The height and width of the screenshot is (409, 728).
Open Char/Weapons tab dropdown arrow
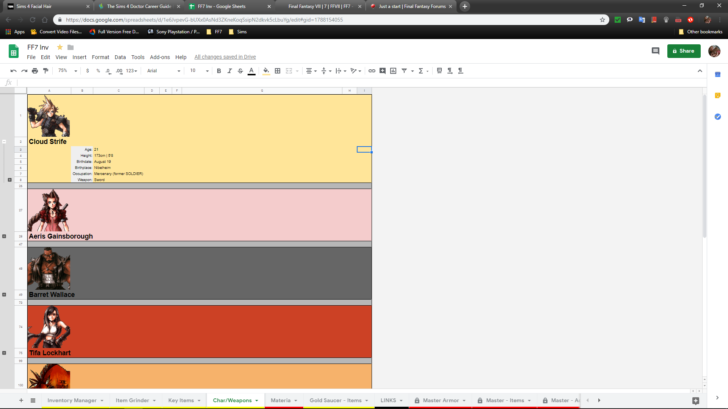[257, 401]
